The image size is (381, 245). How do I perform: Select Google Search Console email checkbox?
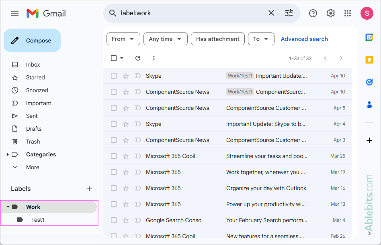tap(113, 220)
